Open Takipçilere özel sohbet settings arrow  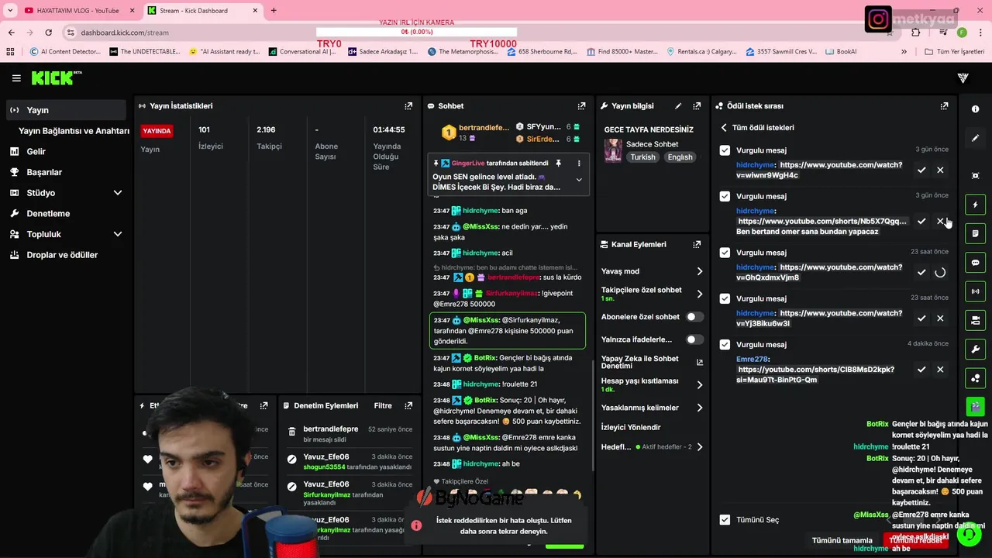(x=700, y=294)
